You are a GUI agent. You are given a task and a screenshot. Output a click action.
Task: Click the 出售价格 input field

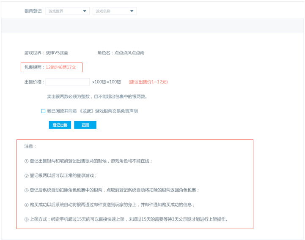point(68,82)
